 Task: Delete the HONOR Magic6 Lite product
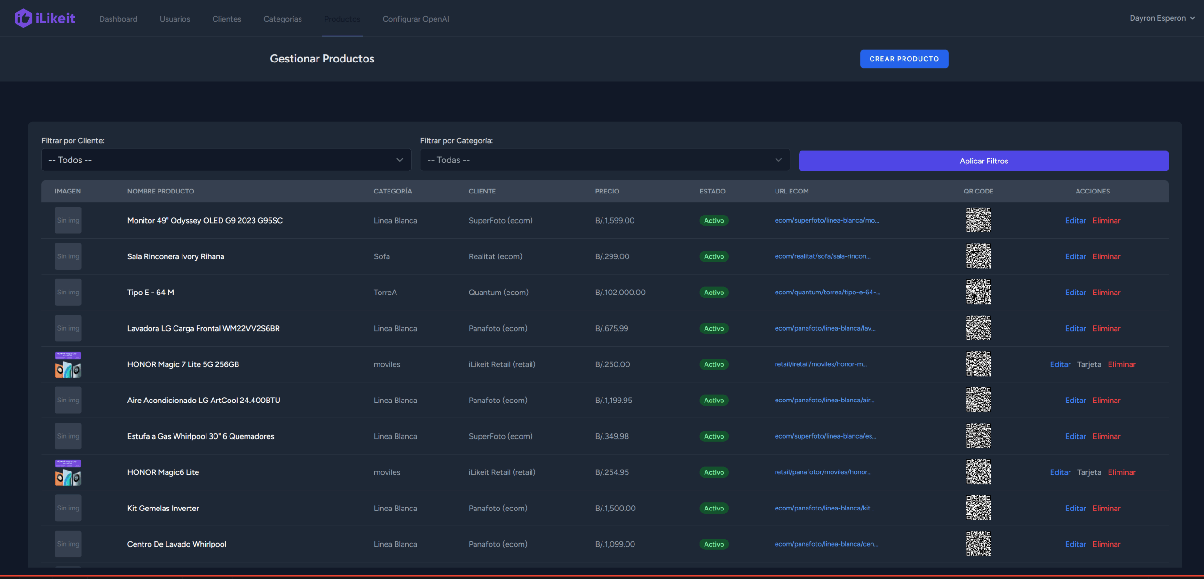[x=1121, y=472]
